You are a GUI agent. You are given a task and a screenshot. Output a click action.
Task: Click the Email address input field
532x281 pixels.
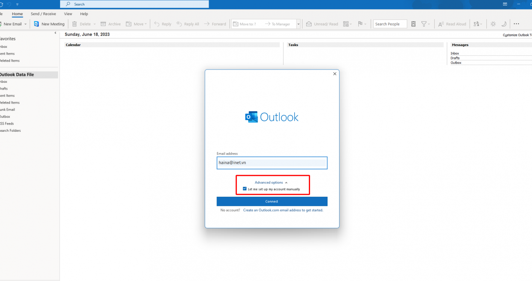click(x=272, y=163)
